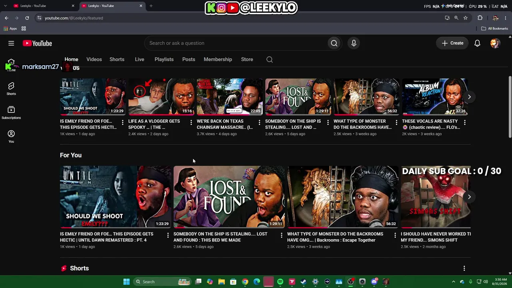Play the large Lost & Found thumbnail

click(229, 197)
